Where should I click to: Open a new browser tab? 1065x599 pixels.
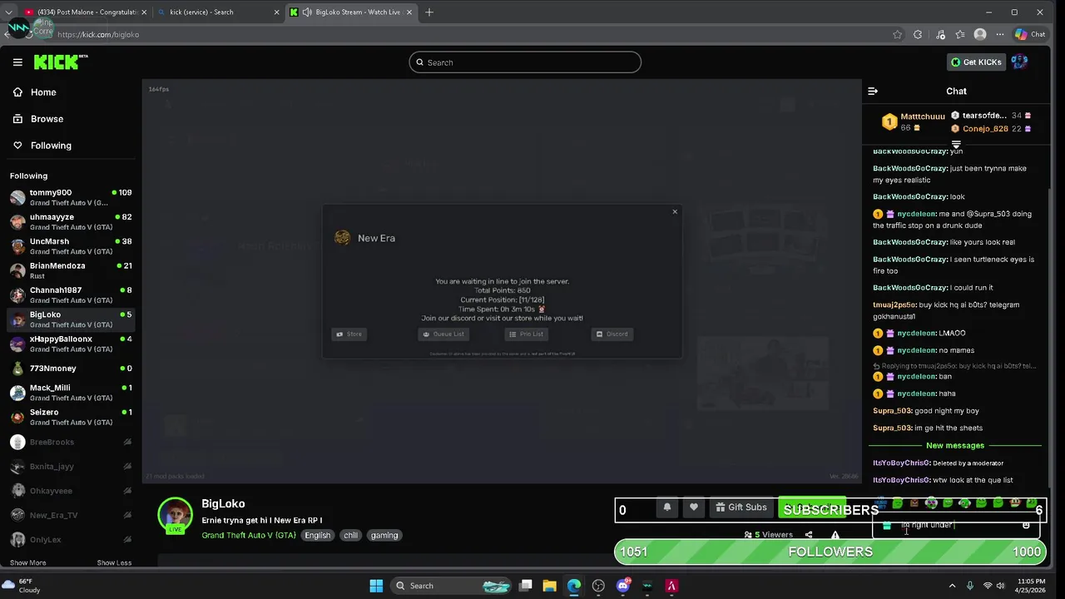click(x=429, y=12)
